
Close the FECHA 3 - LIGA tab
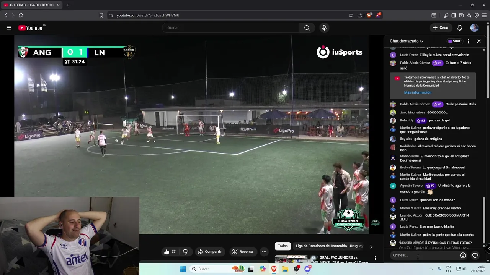[59, 5]
